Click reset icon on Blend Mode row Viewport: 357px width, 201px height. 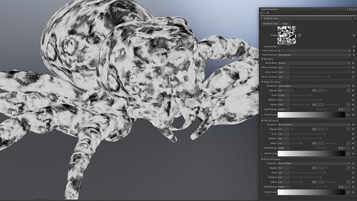pyautogui.click(x=354, y=63)
